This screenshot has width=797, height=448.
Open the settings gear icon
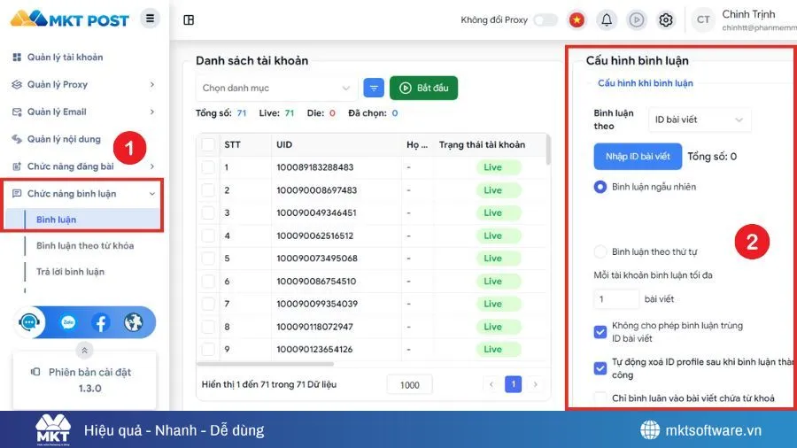coord(666,19)
